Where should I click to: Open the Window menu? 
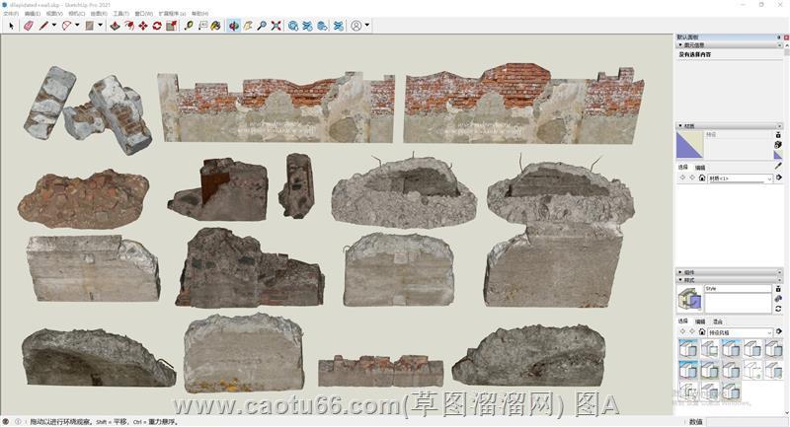[143, 14]
